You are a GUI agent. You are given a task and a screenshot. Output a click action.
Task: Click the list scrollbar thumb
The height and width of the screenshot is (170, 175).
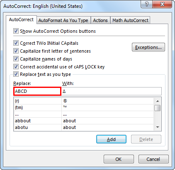[158, 108]
